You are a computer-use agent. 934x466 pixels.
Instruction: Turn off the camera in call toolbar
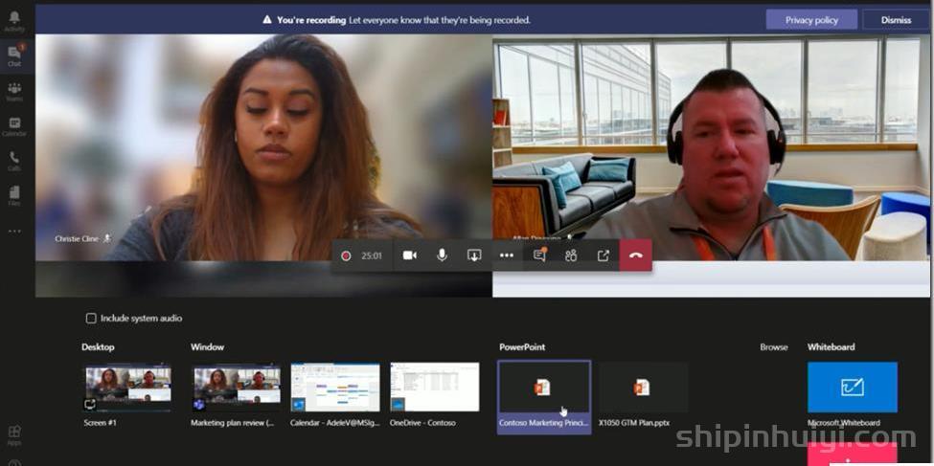click(409, 255)
